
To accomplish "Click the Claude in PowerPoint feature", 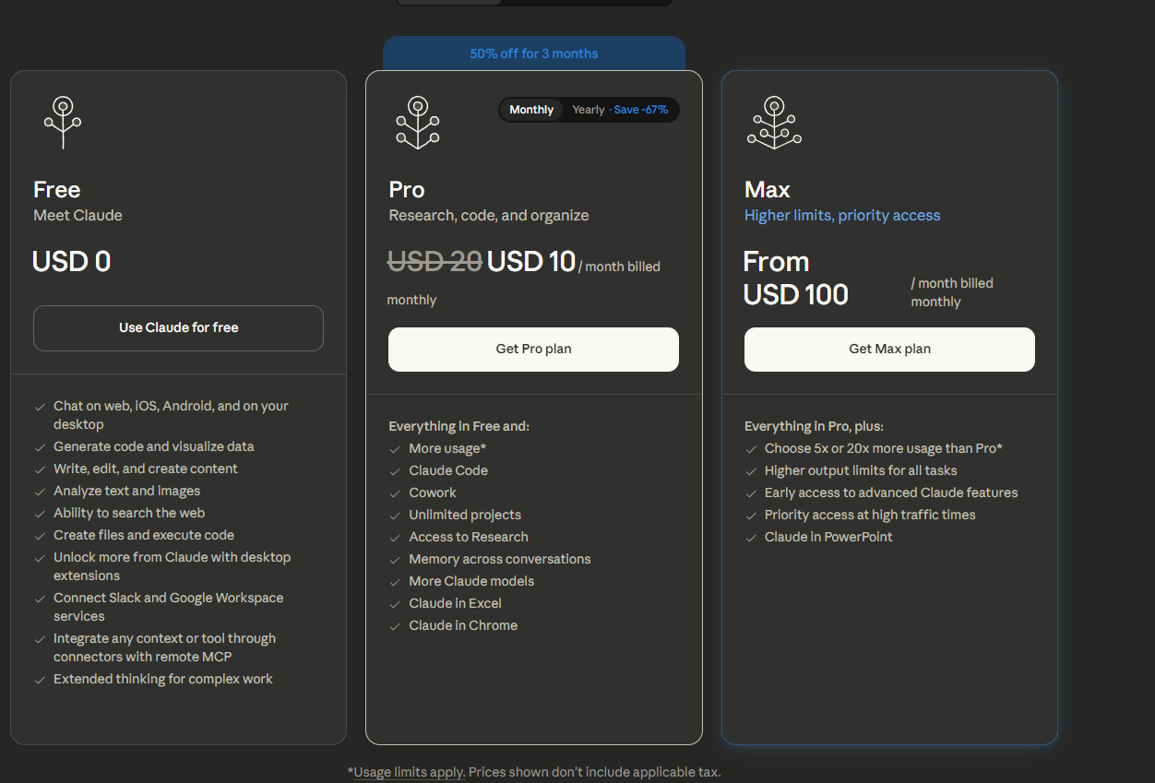I will (x=828, y=537).
